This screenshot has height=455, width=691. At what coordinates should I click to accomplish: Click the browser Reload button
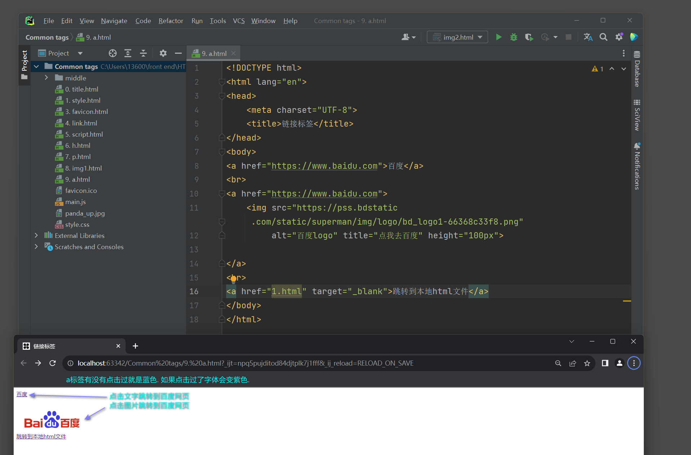tap(53, 363)
